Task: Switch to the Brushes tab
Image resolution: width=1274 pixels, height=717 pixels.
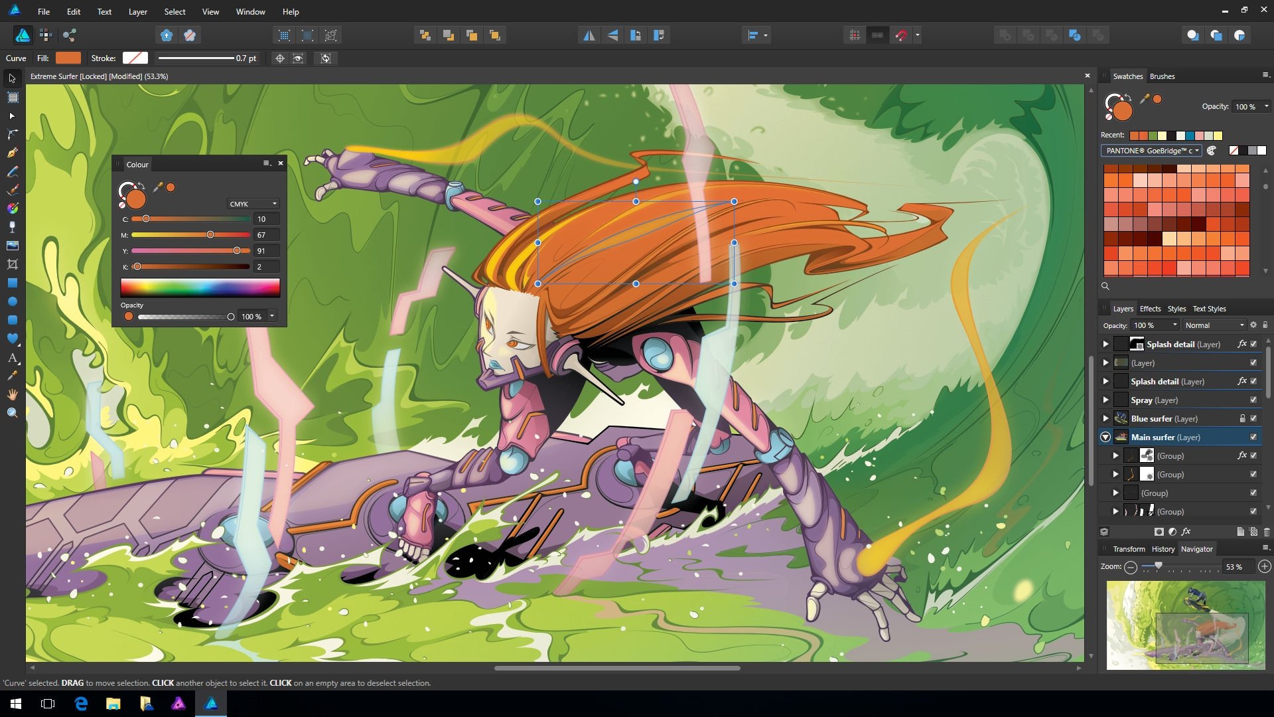Action: click(1162, 76)
